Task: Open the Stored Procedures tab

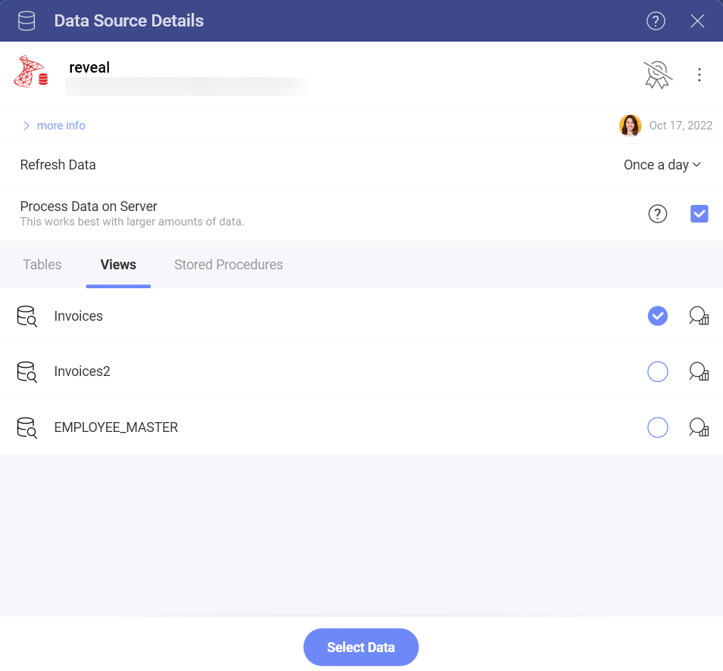Action: click(x=228, y=264)
